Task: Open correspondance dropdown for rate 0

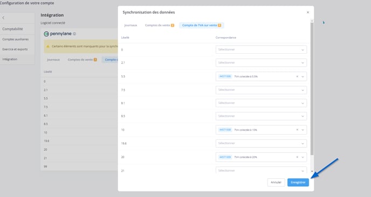Action: [261, 50]
